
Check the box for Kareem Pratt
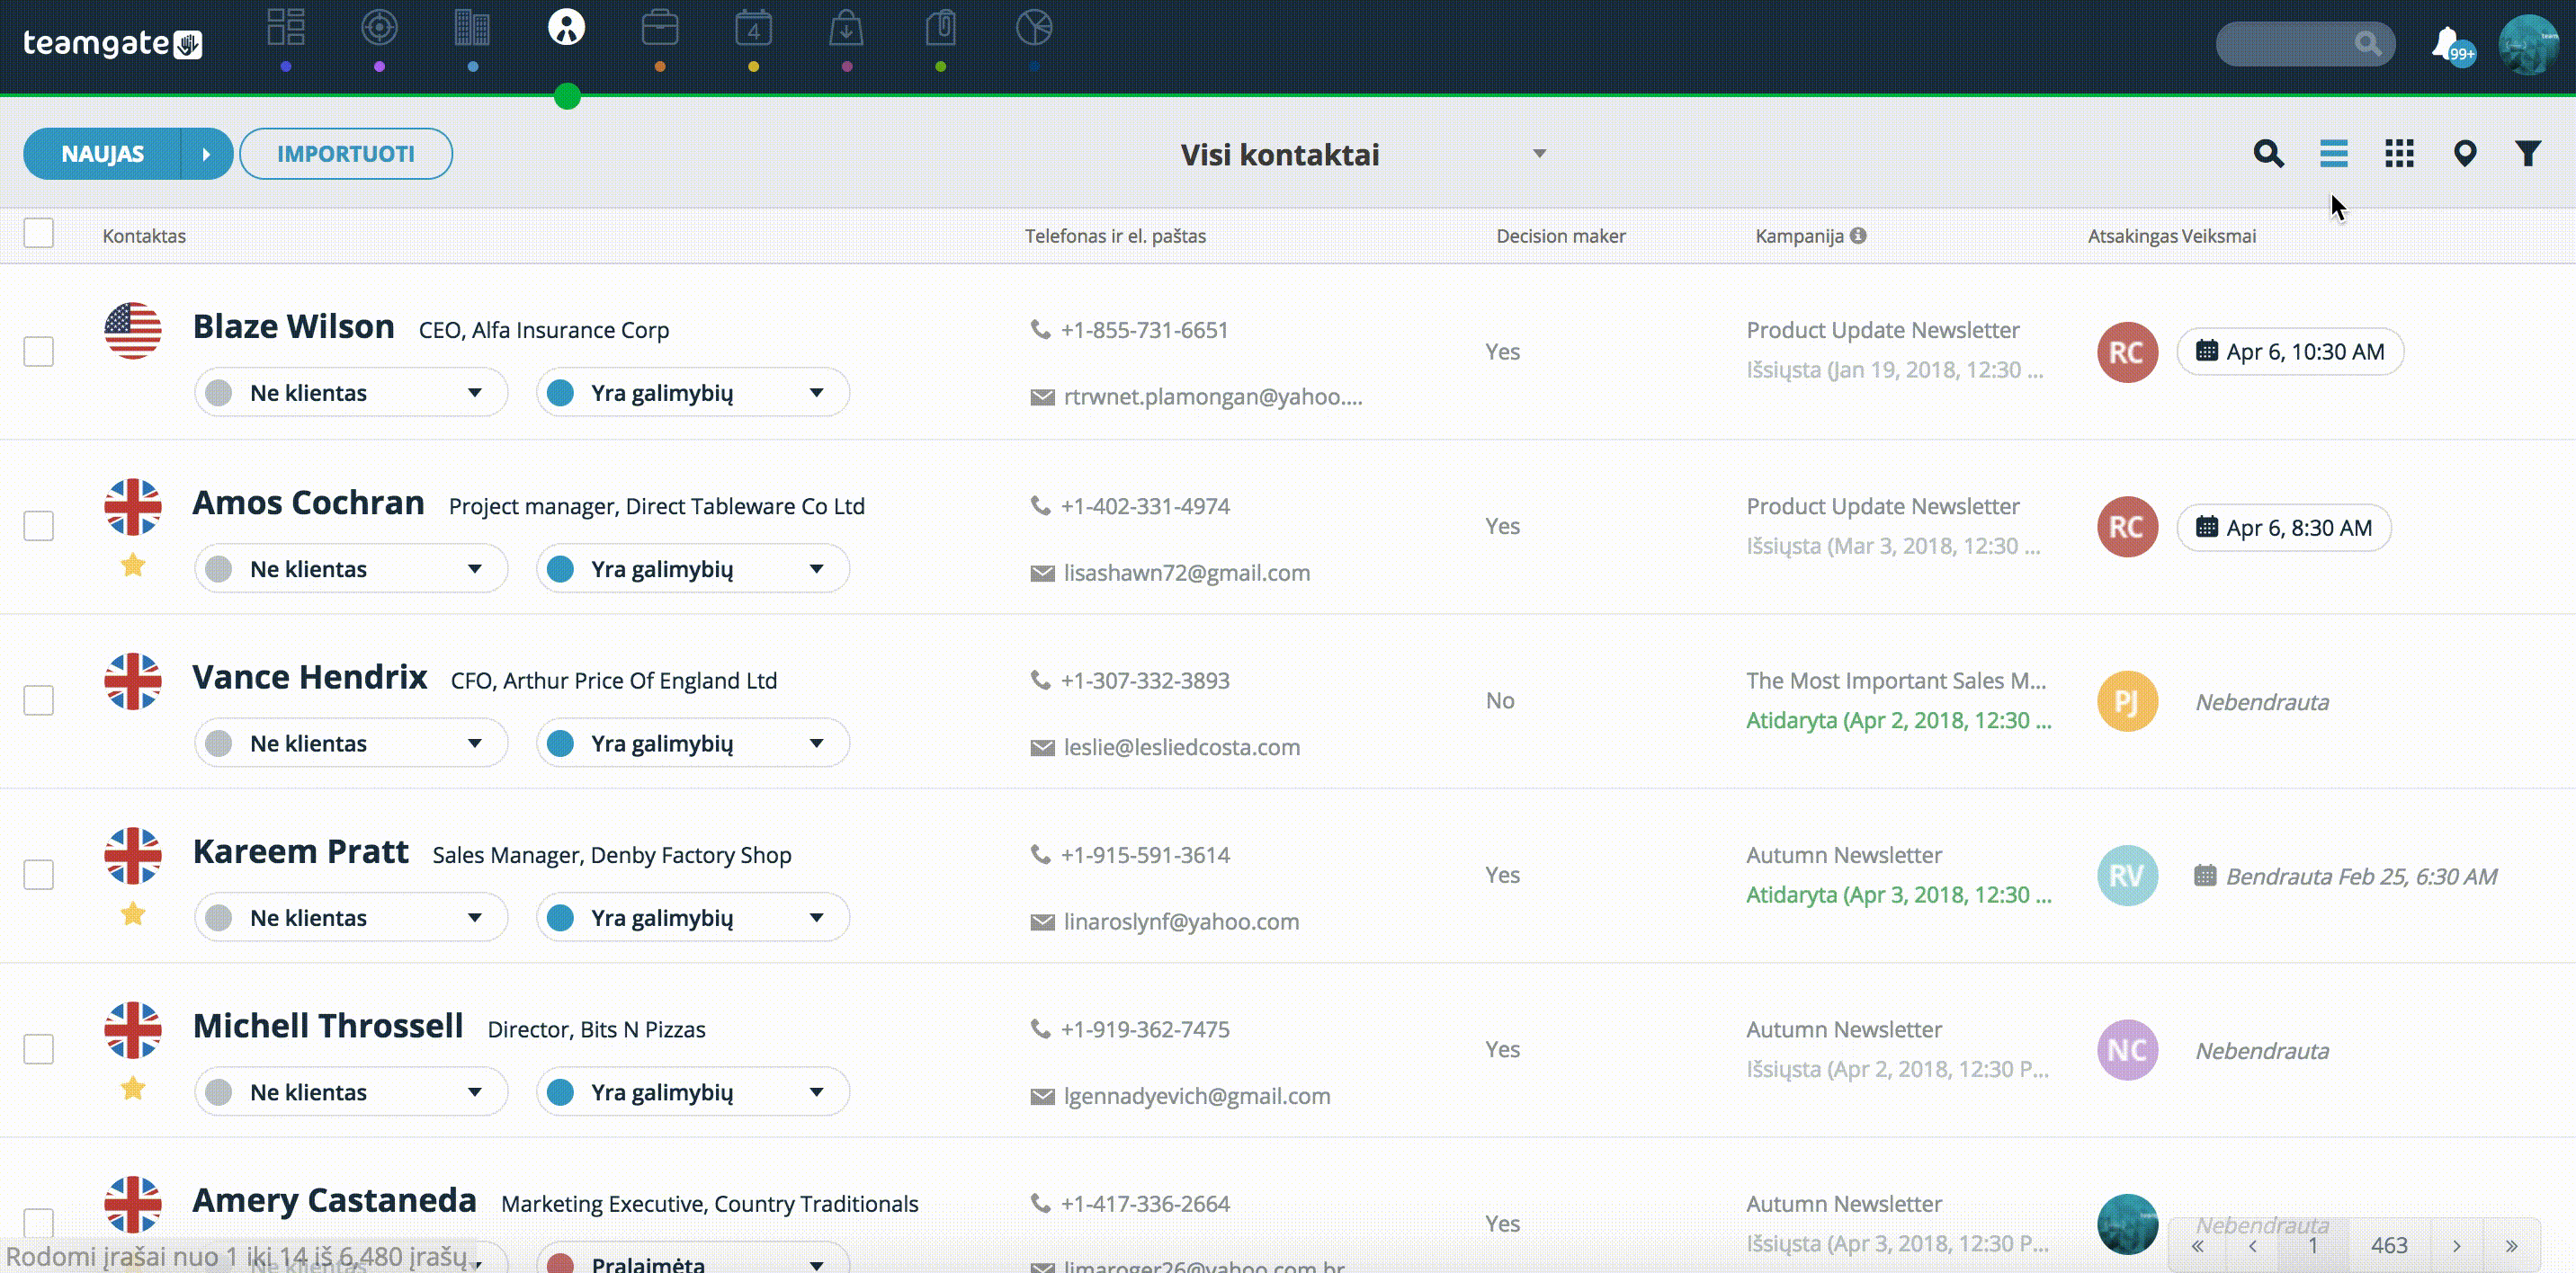[x=39, y=875]
